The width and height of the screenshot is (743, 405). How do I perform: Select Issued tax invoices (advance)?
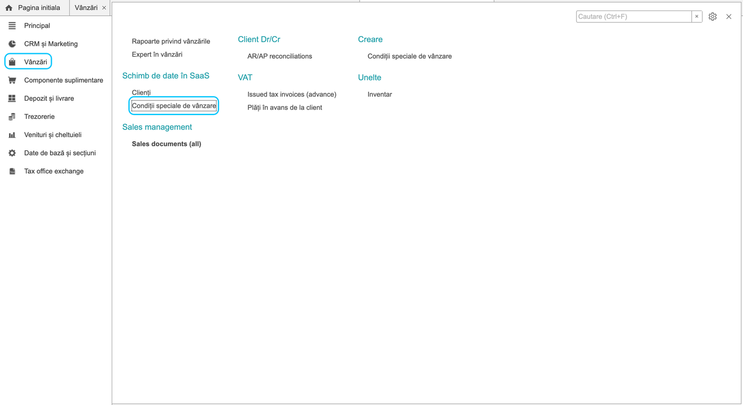click(x=292, y=94)
